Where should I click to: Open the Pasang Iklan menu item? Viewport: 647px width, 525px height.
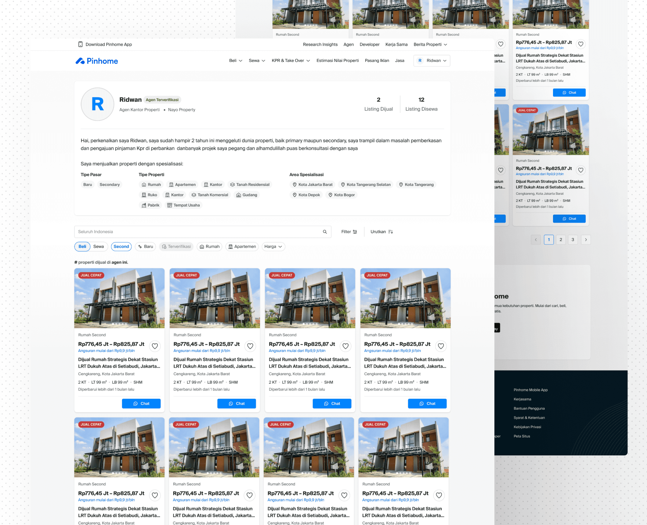pos(377,61)
